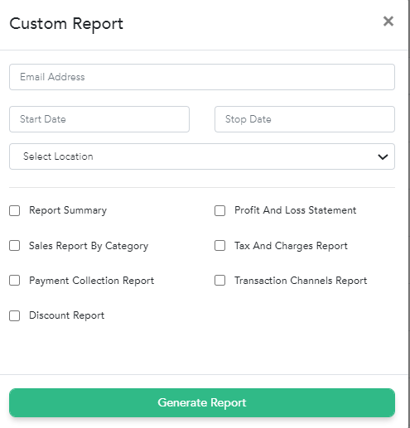Toggle the Payment Collection Report checkbox
Viewport: 410px width, 428px height.
coord(15,281)
